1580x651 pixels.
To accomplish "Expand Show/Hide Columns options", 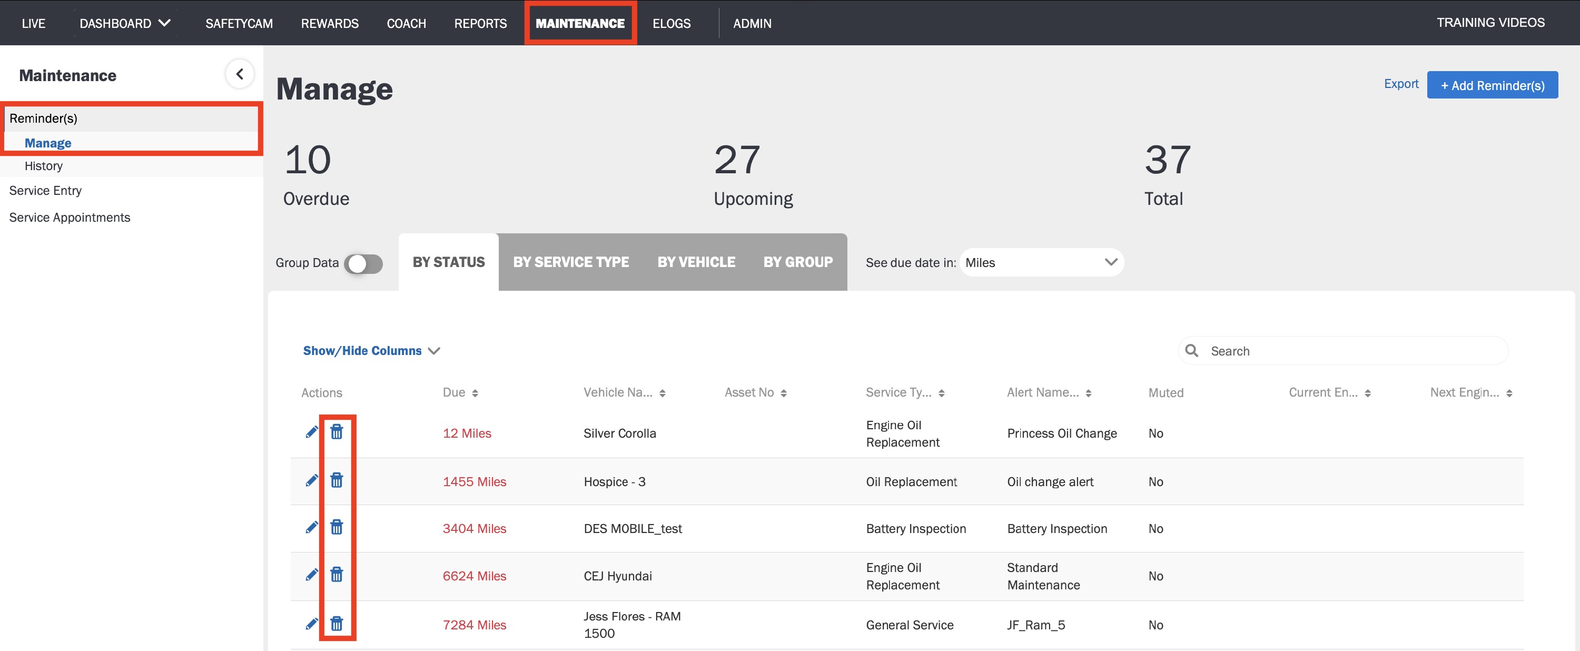I will pos(372,351).
